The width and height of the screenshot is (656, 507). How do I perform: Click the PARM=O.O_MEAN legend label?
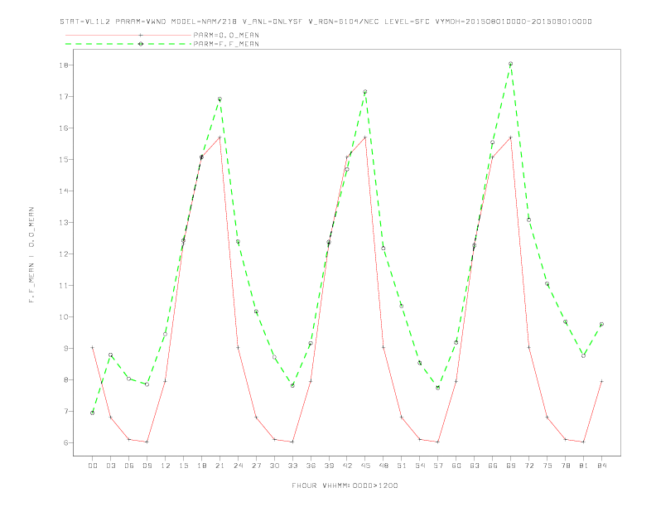point(226,35)
